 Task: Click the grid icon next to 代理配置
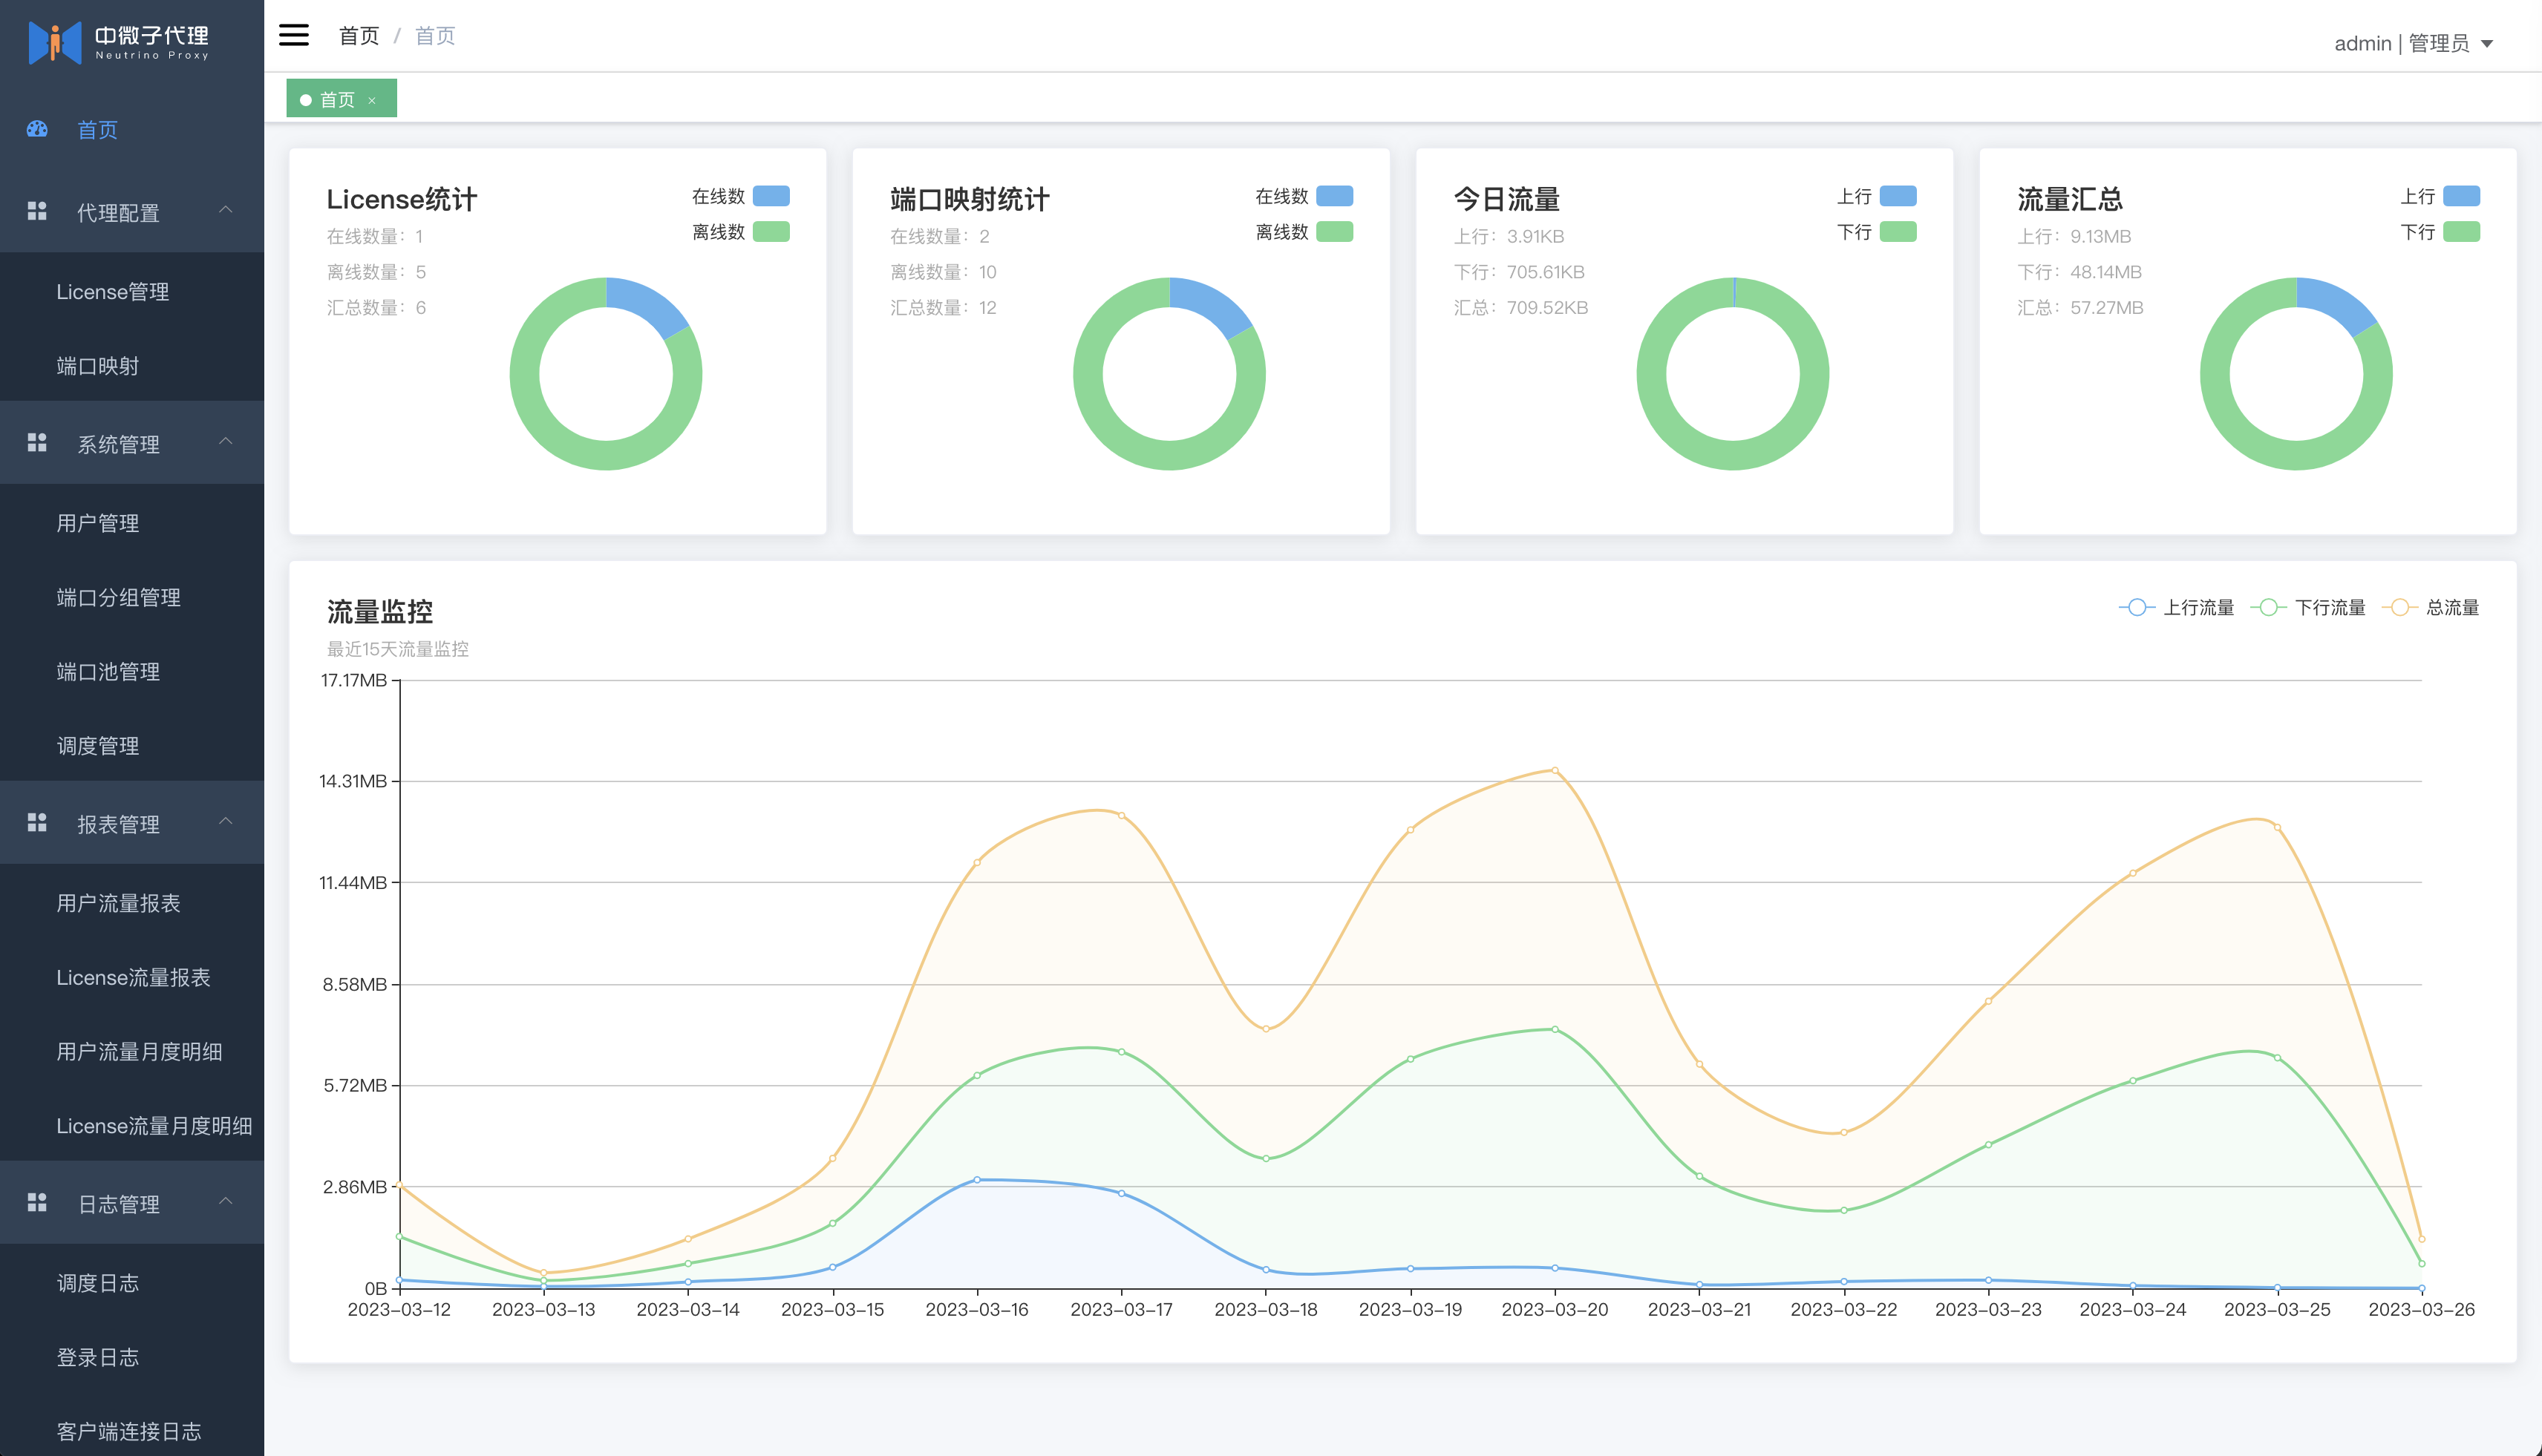tap(37, 211)
